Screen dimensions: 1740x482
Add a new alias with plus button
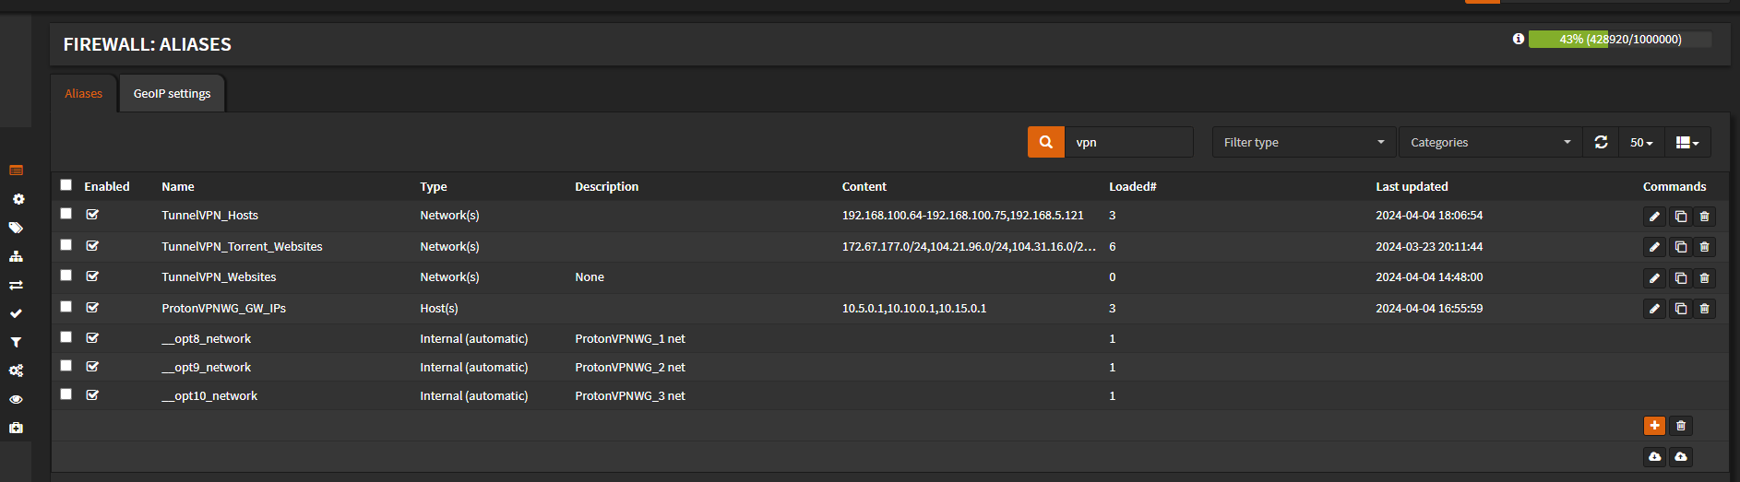tap(1654, 426)
